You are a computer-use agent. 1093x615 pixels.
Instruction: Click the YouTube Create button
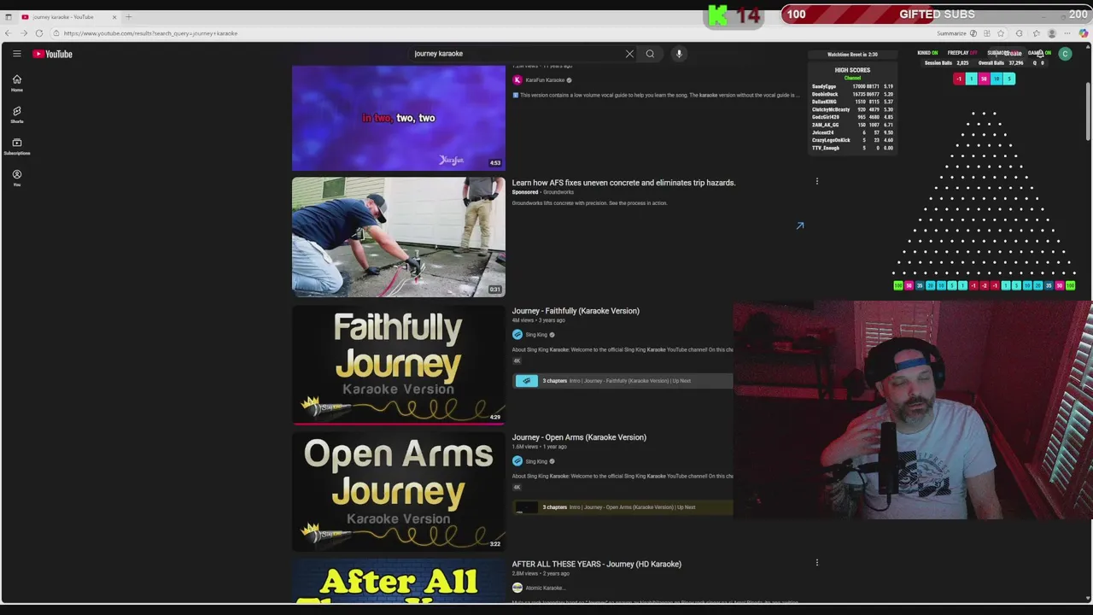(1008, 54)
